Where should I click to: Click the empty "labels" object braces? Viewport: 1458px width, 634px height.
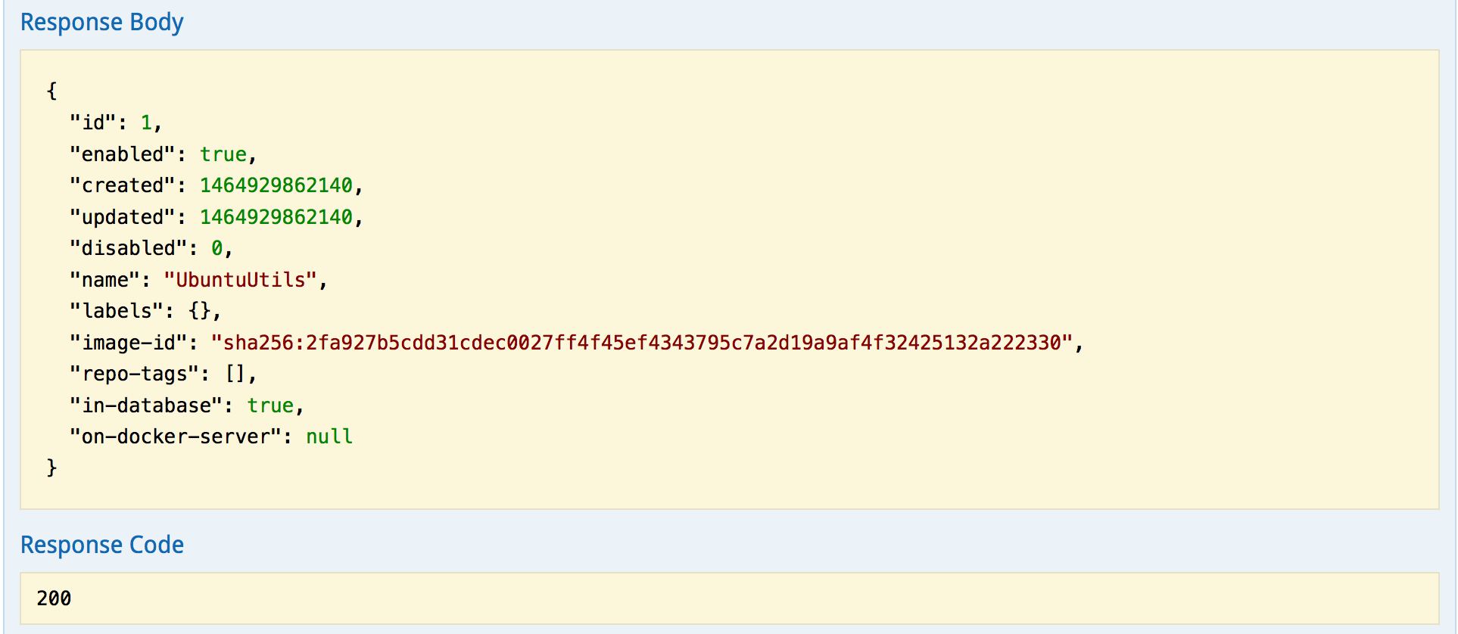pos(200,311)
